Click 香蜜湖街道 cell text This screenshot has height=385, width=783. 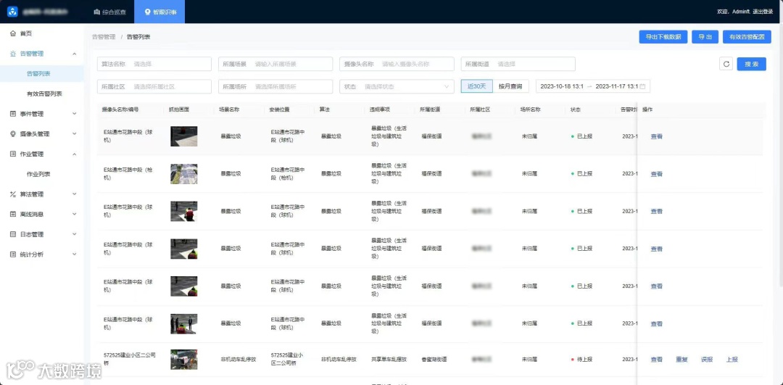click(x=434, y=360)
